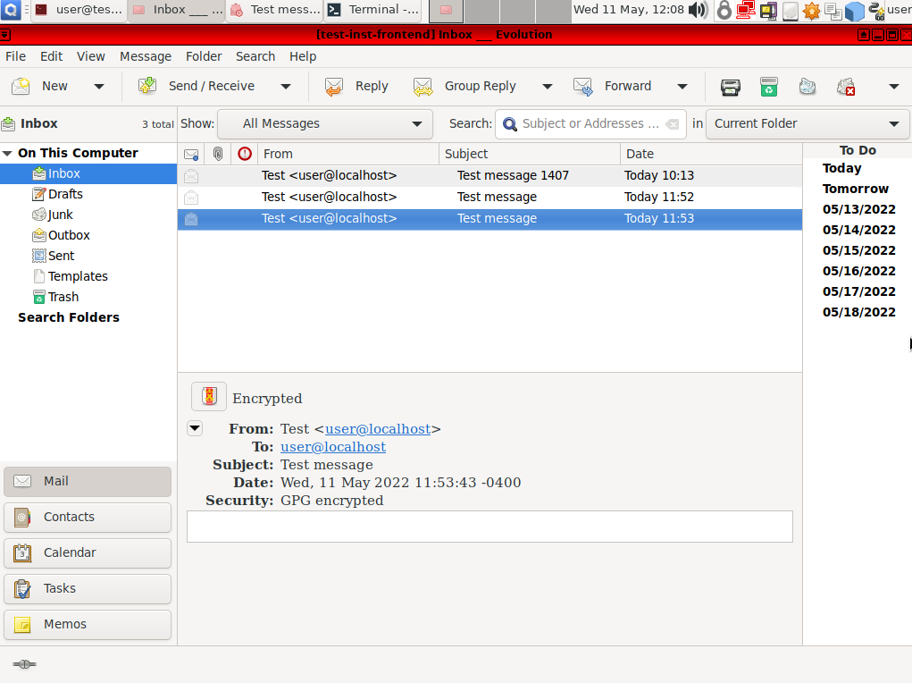Click the attachment paperclip column header

tap(218, 154)
